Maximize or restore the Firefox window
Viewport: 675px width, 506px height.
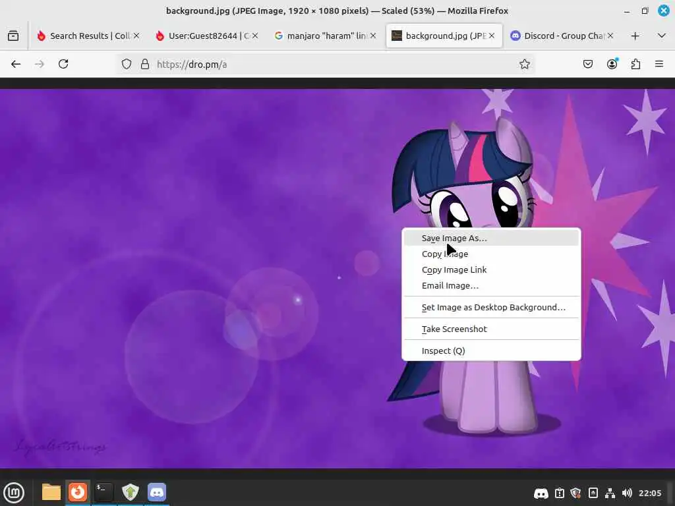645,11
